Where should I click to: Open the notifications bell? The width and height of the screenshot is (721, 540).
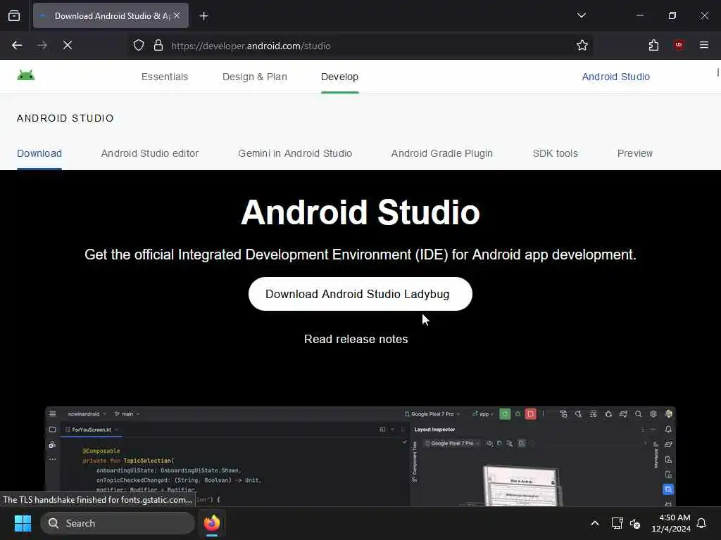tap(701, 523)
